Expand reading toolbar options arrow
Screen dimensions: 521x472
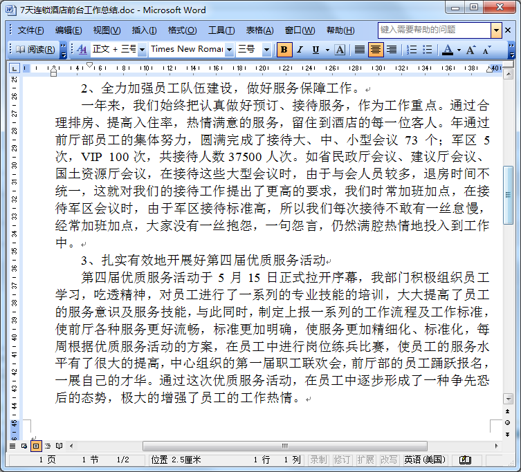click(63, 50)
